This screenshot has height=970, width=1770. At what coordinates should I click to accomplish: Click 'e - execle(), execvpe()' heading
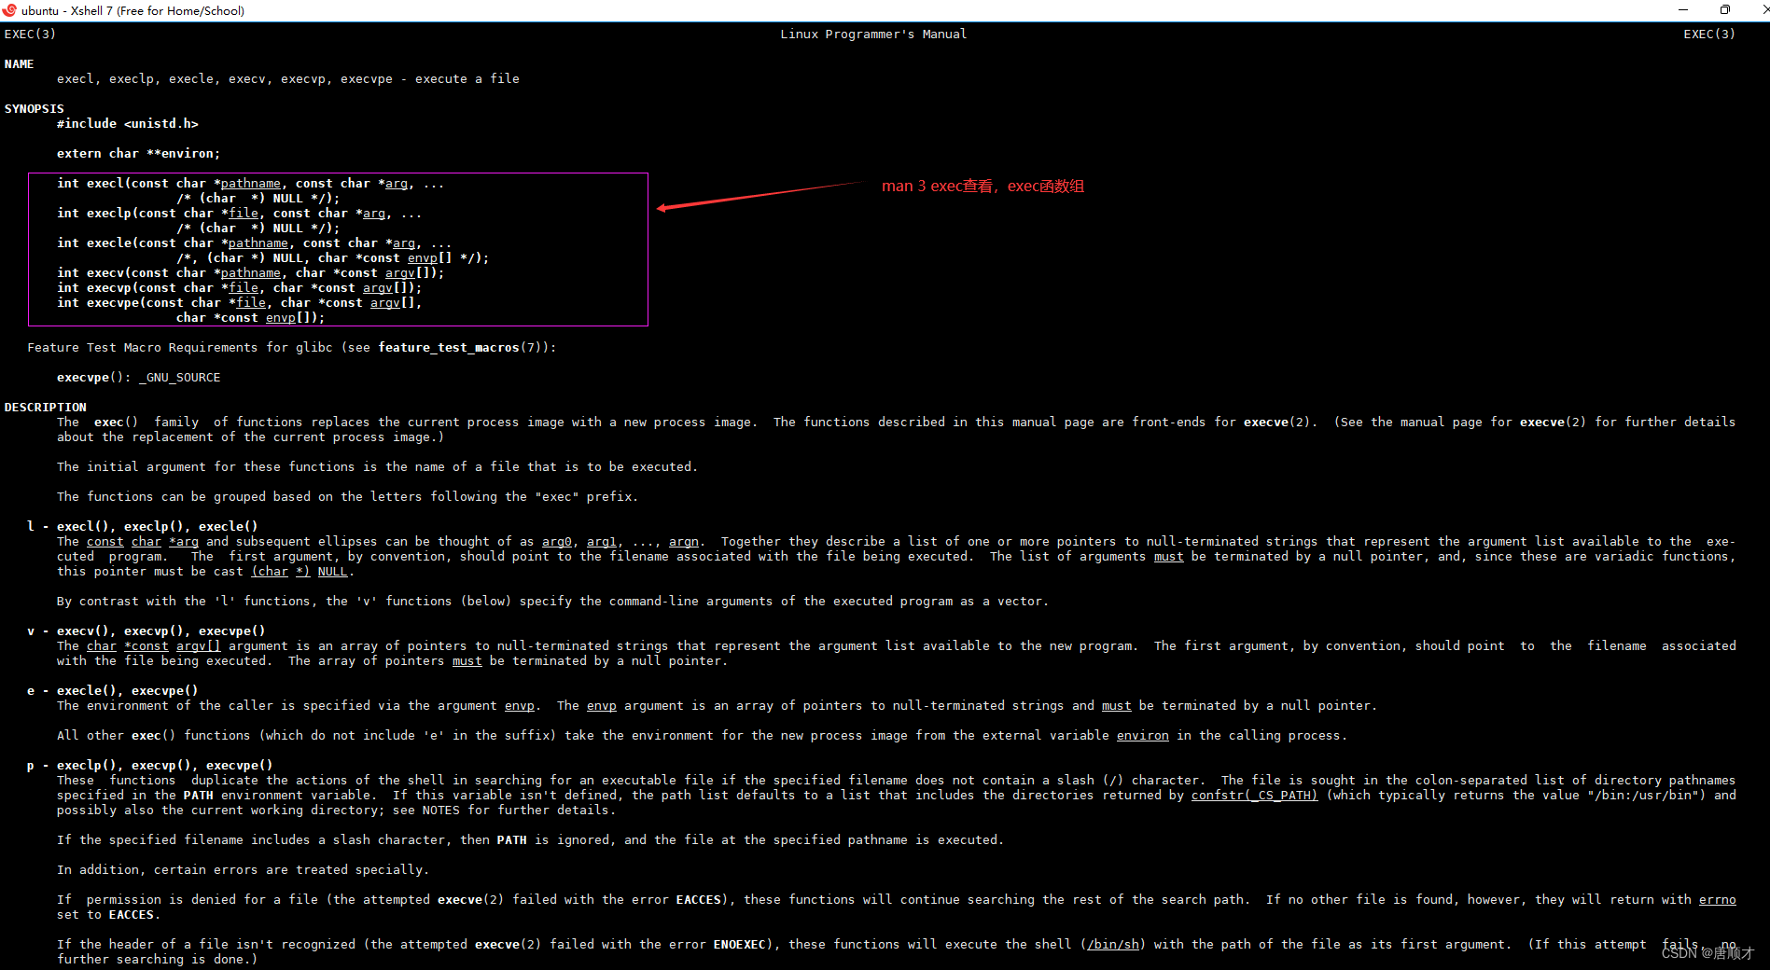click(x=113, y=691)
